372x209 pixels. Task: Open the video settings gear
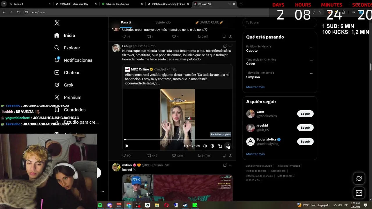212,146
